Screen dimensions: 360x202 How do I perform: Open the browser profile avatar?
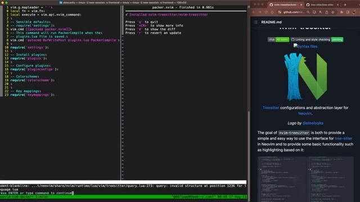click(x=354, y=12)
